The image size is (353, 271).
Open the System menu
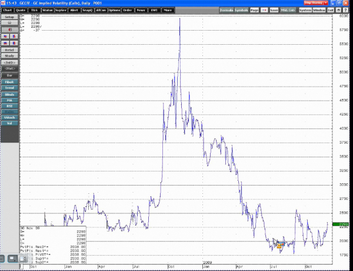click(x=304, y=11)
